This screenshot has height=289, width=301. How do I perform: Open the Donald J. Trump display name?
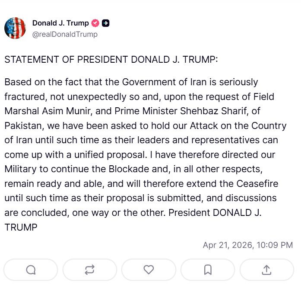[60, 23]
